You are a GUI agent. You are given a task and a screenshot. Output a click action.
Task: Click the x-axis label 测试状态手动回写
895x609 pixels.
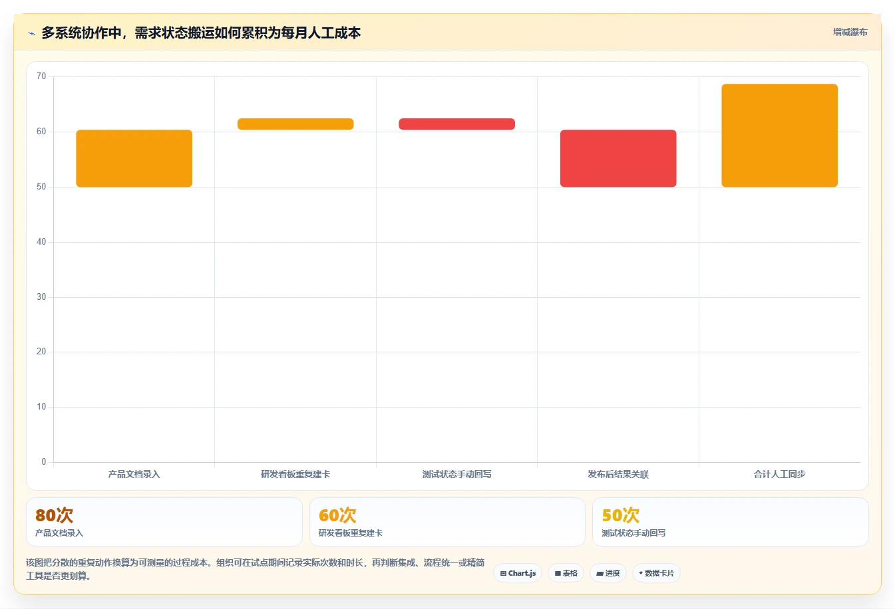457,474
